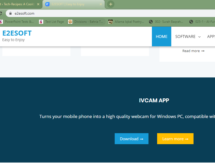The height and width of the screenshot is (163, 215).
Task: Expand the SOFTWARE dropdown chevron
Action: (200, 37)
